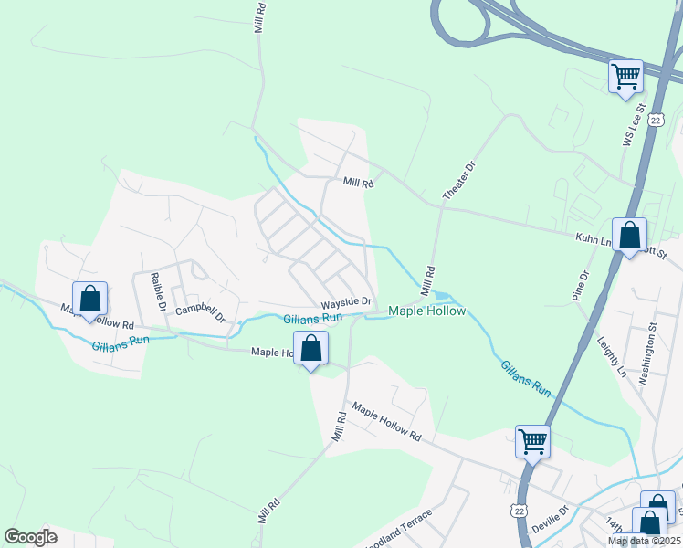Click the Theater Dr road label
Viewport: 683px width, 548px height.
[x=459, y=180]
